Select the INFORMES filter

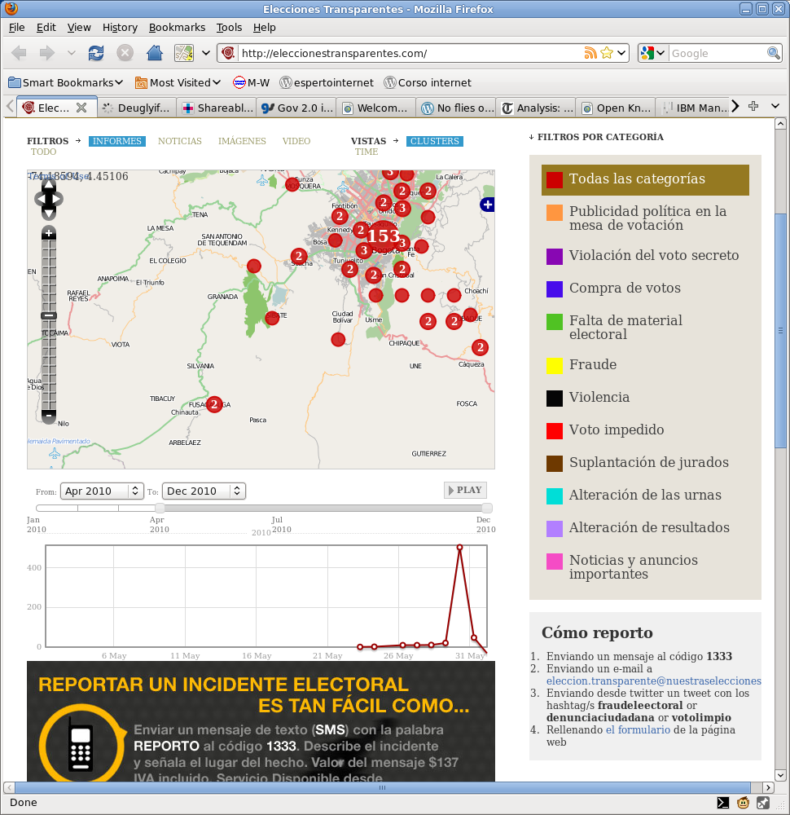116,141
